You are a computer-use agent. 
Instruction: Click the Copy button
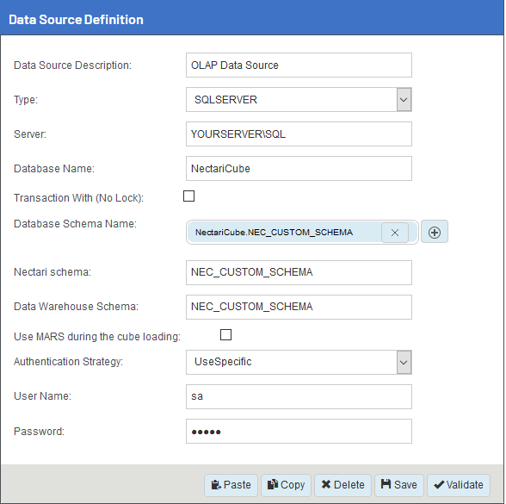pos(286,485)
